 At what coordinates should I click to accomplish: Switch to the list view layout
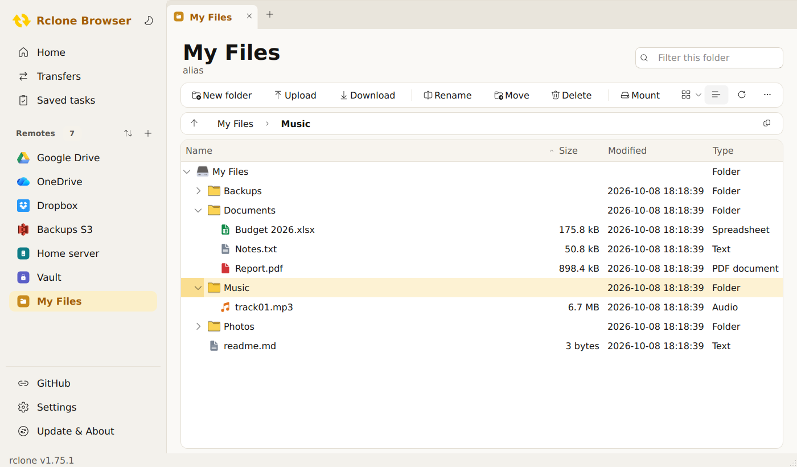[x=716, y=95]
